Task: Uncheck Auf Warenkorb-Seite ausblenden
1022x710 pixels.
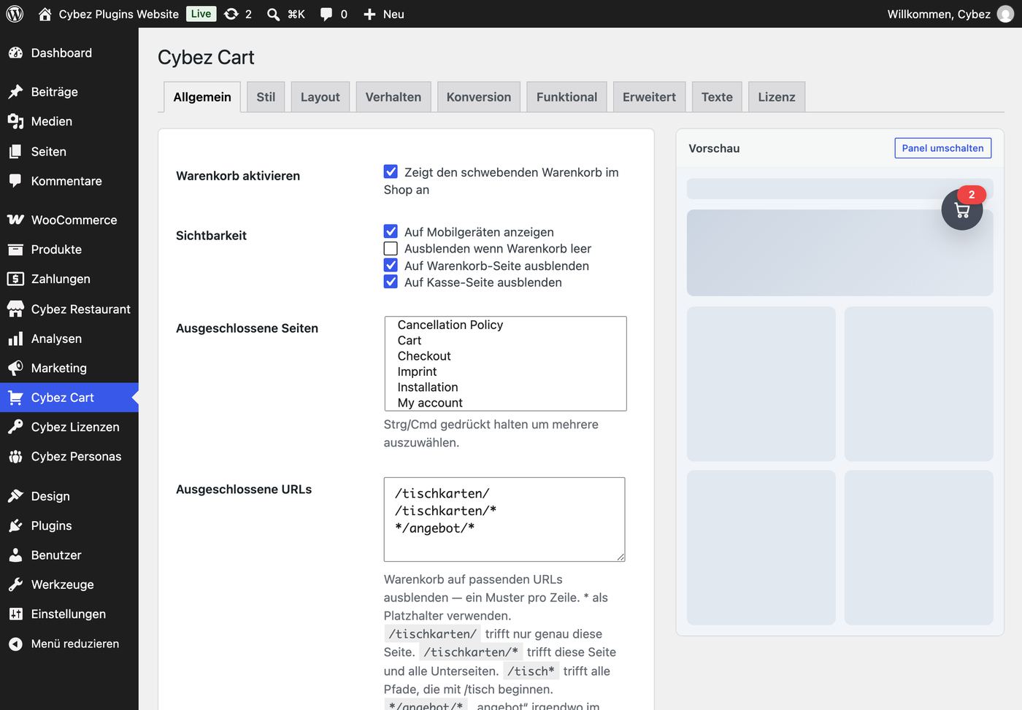Action: coord(391,266)
